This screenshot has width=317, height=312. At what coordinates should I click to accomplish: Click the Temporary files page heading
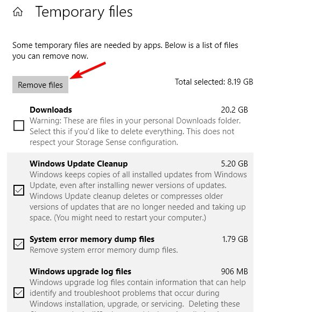84,12
